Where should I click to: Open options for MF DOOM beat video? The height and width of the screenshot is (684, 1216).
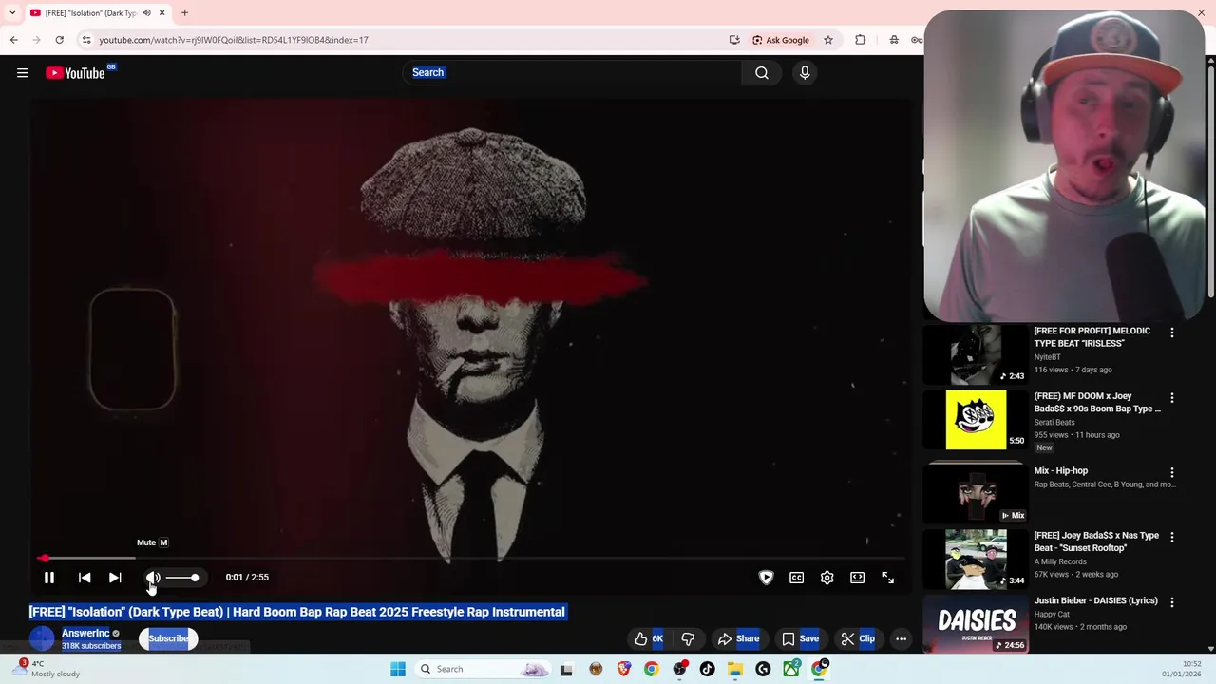tap(1172, 398)
